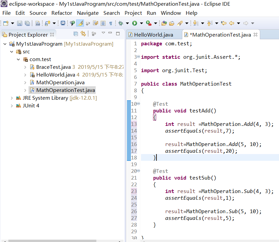Click the Run External Tools icon
279x242 pixels.
point(149,23)
